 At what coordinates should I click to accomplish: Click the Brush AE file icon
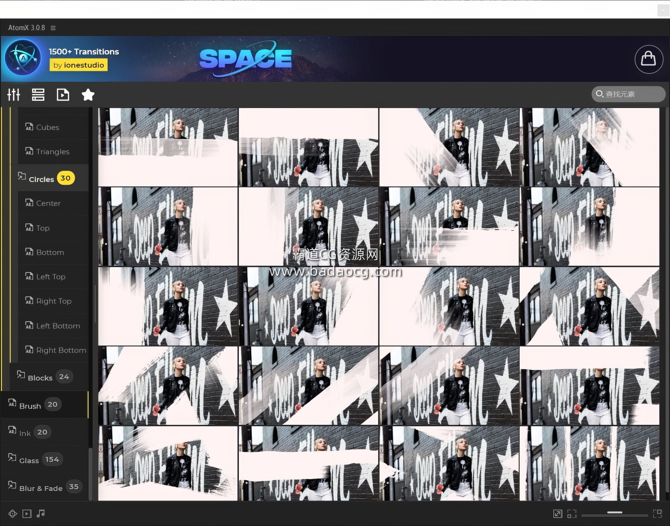coord(12,403)
